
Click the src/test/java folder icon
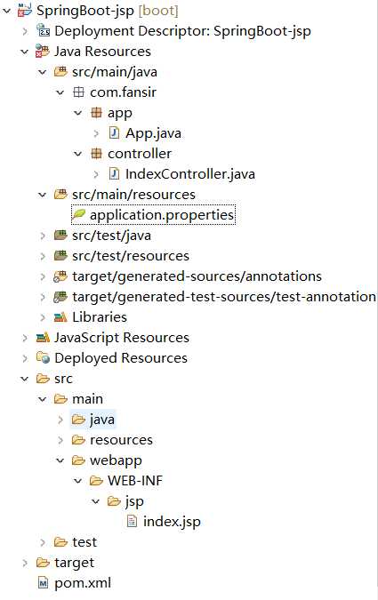tap(60, 235)
